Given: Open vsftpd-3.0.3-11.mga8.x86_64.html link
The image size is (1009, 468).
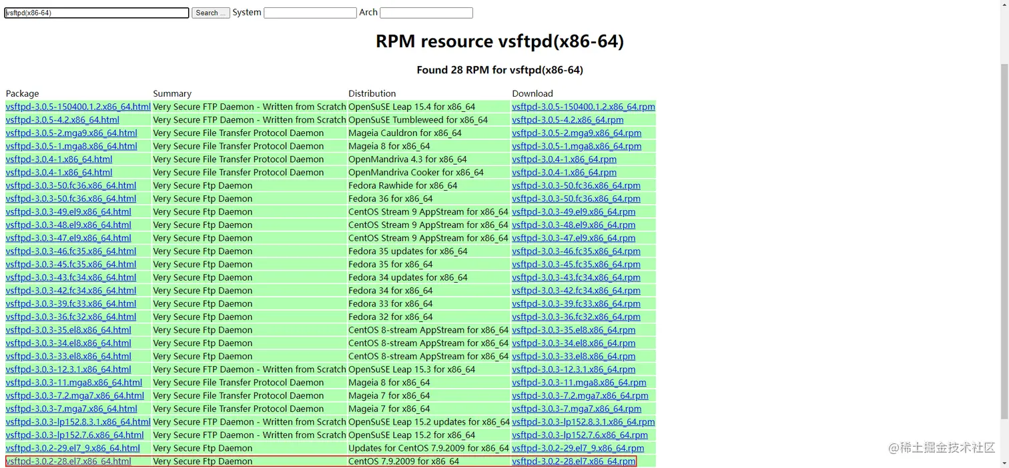Looking at the screenshot, I should point(74,383).
